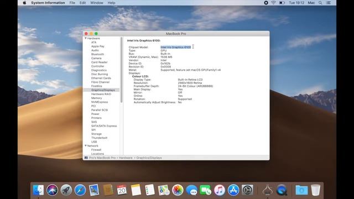
Task: Select ATA in the sidebar
Action: [x=93, y=42]
